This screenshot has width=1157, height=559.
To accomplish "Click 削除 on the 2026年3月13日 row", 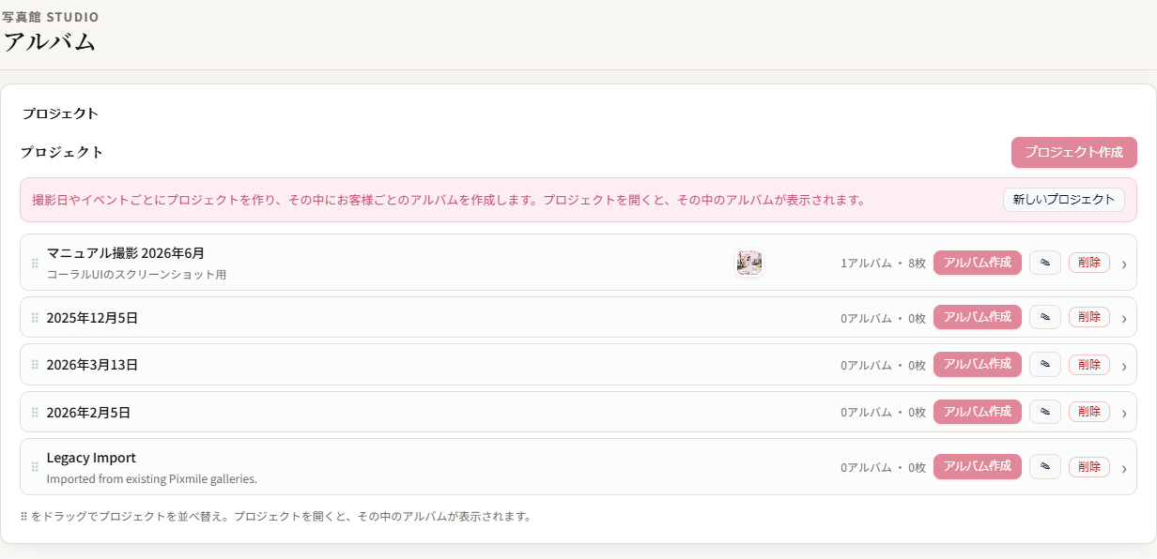I will pyautogui.click(x=1089, y=364).
